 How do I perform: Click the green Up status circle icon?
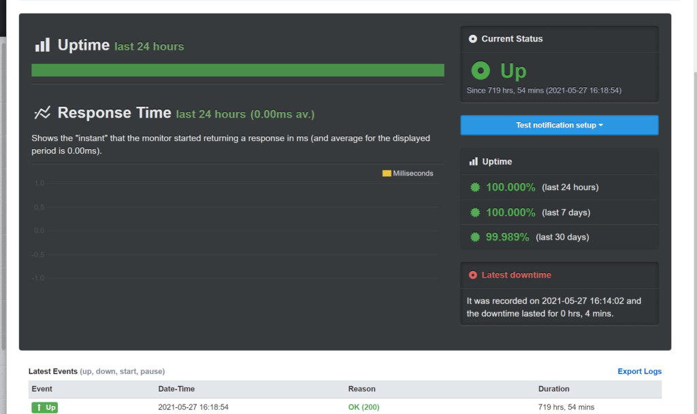tap(481, 70)
